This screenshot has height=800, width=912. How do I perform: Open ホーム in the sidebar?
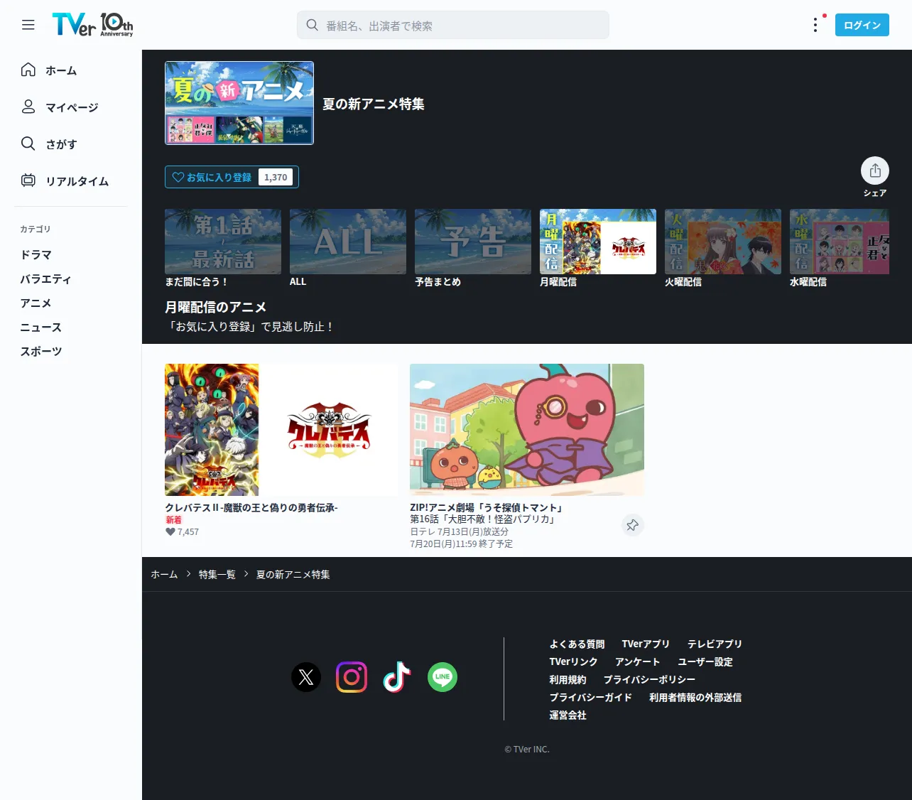[x=61, y=70]
